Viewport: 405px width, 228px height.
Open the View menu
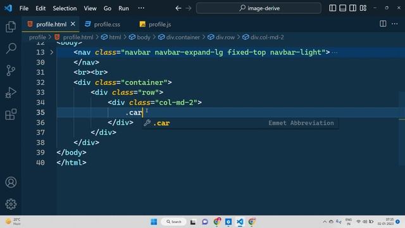90,8
